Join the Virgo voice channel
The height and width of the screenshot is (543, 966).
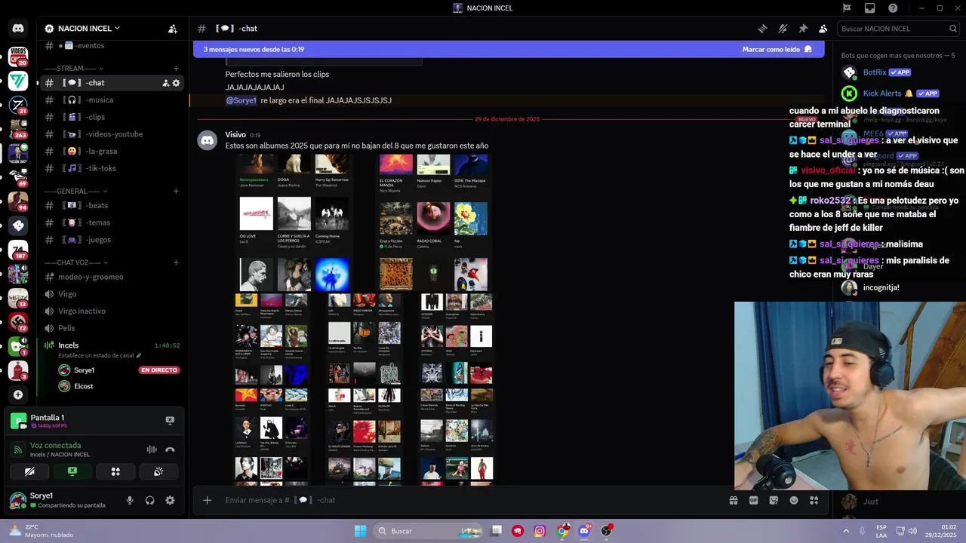coord(110,294)
